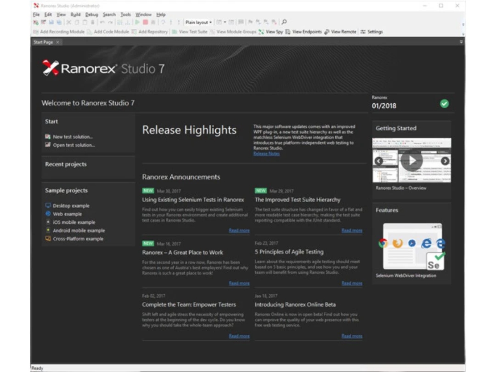
Task: Click View Endpoints toolbar icon
Action: tap(288, 32)
